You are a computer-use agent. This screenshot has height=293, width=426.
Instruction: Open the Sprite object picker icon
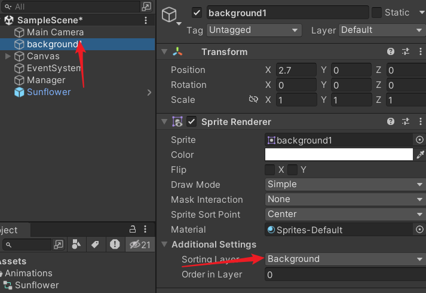(x=419, y=140)
